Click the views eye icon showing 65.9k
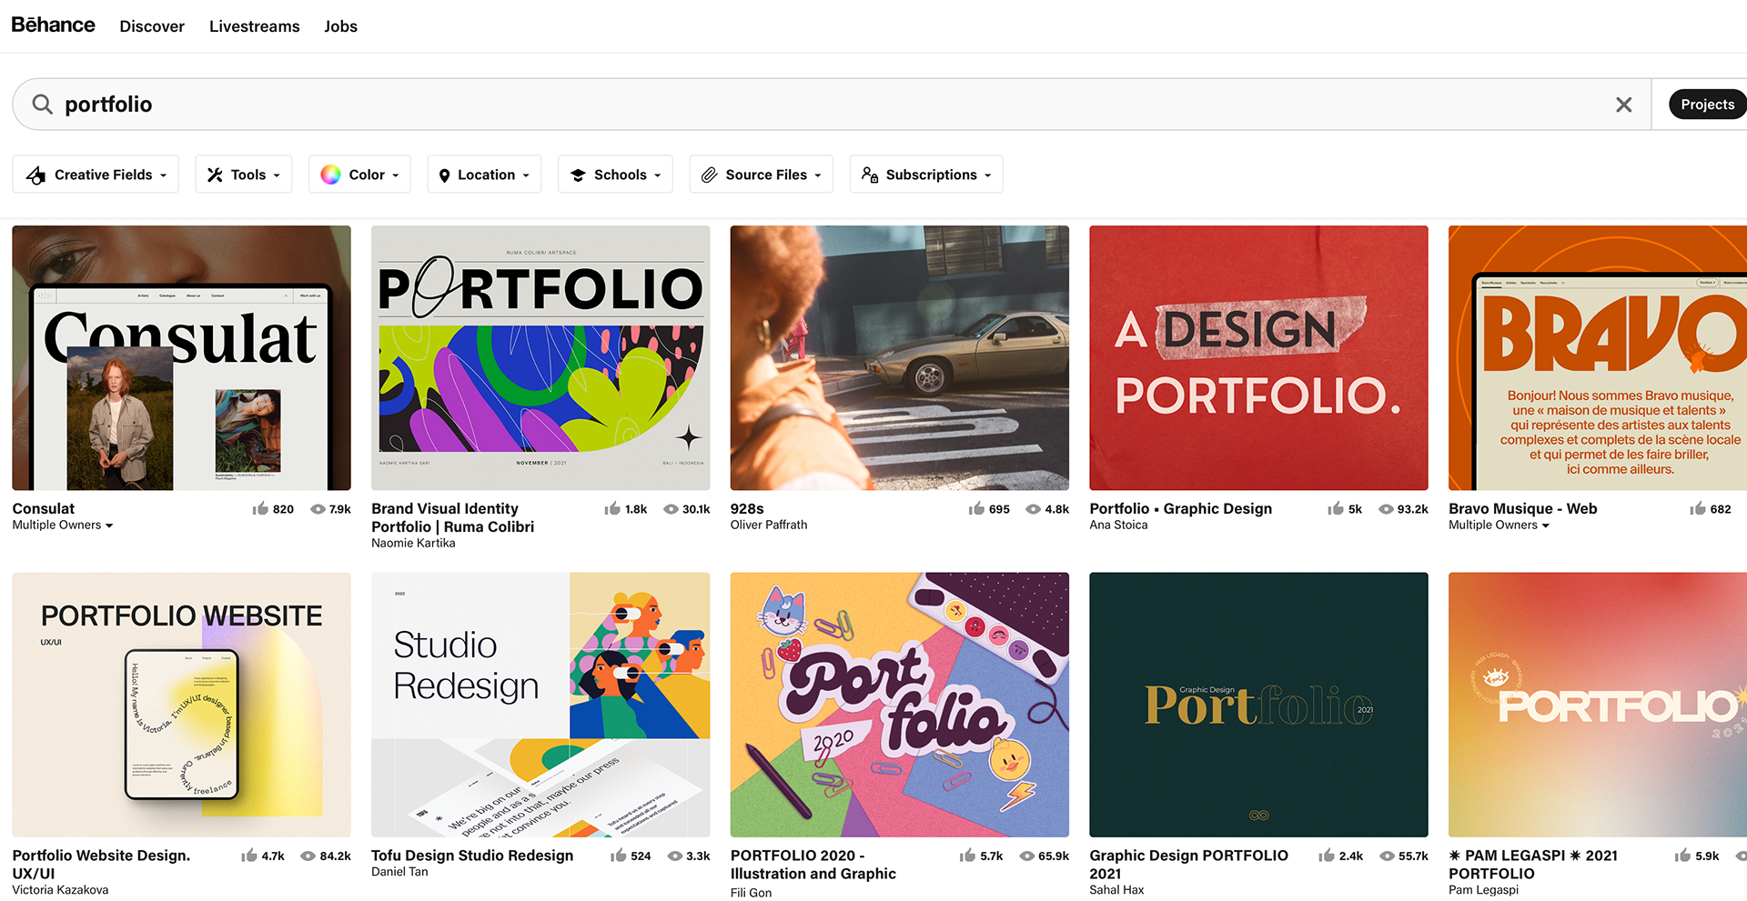1747x901 pixels. [x=1027, y=856]
